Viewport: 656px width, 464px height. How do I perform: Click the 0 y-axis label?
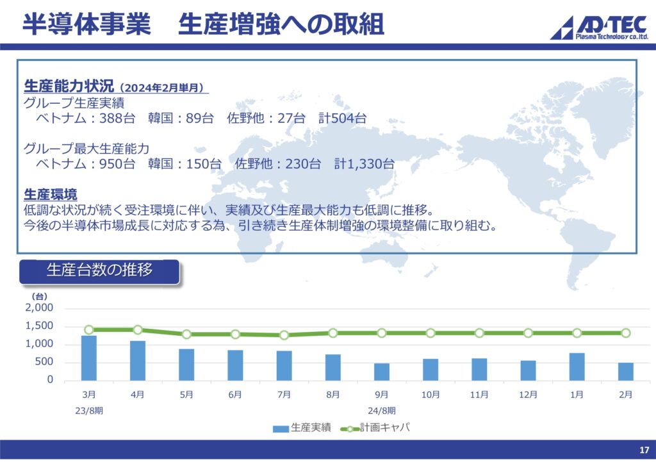pos(50,379)
